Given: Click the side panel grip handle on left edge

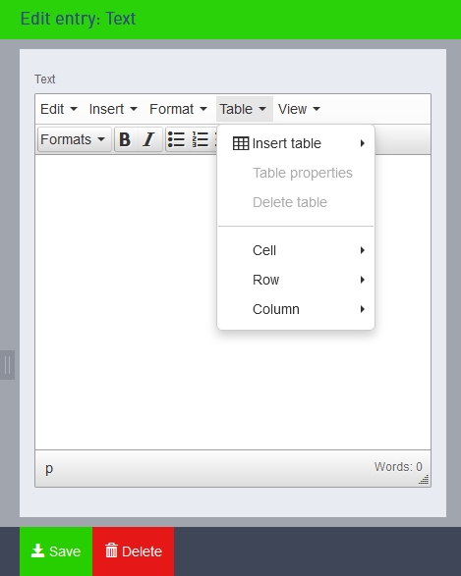Looking at the screenshot, I should 7,365.
